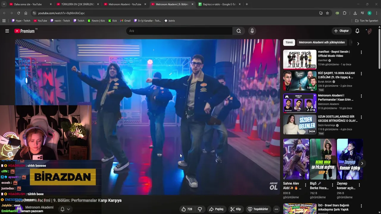Image resolution: width=381 pixels, height=214 pixels.
Task: Open En İyi Kanallar - Twit... bookmark
Action: tap(147, 21)
